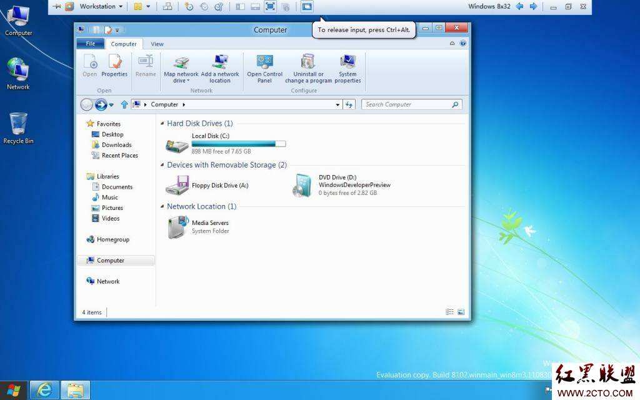Viewport: 640px width, 400px height.
Task: Click the Forward navigation button
Action: 101,104
